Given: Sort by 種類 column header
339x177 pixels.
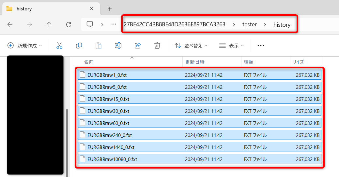Looking at the screenshot, I should click(249, 62).
